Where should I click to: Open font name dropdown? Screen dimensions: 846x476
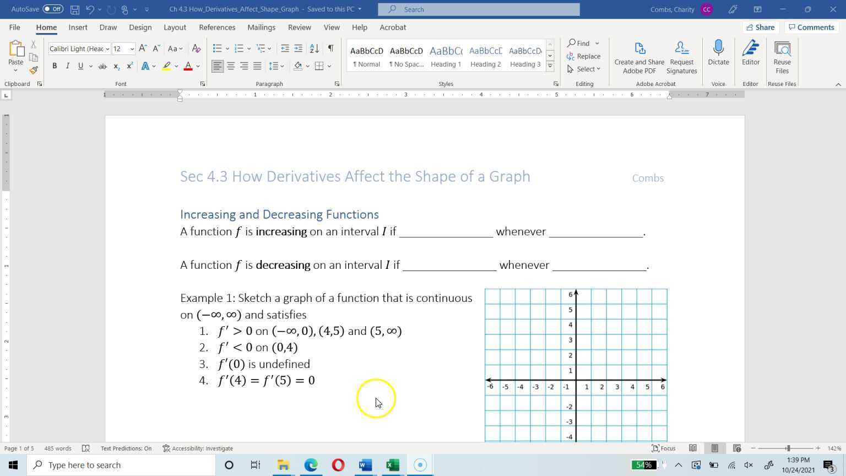(107, 49)
